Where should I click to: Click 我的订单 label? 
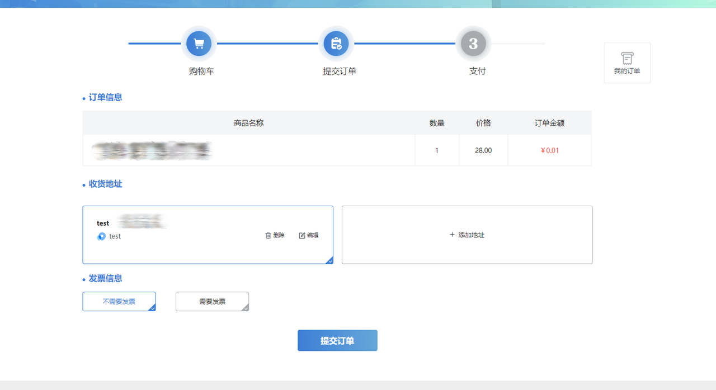click(x=627, y=71)
